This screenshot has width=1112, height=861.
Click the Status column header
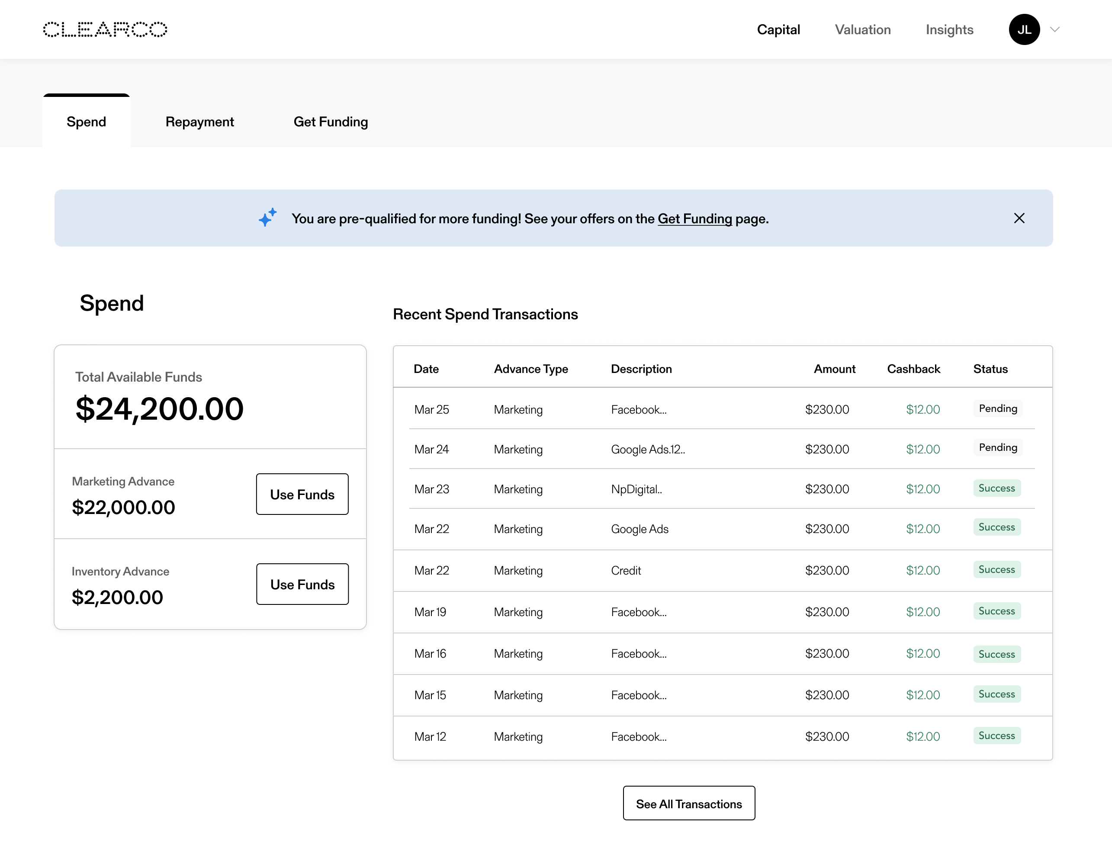(x=990, y=369)
